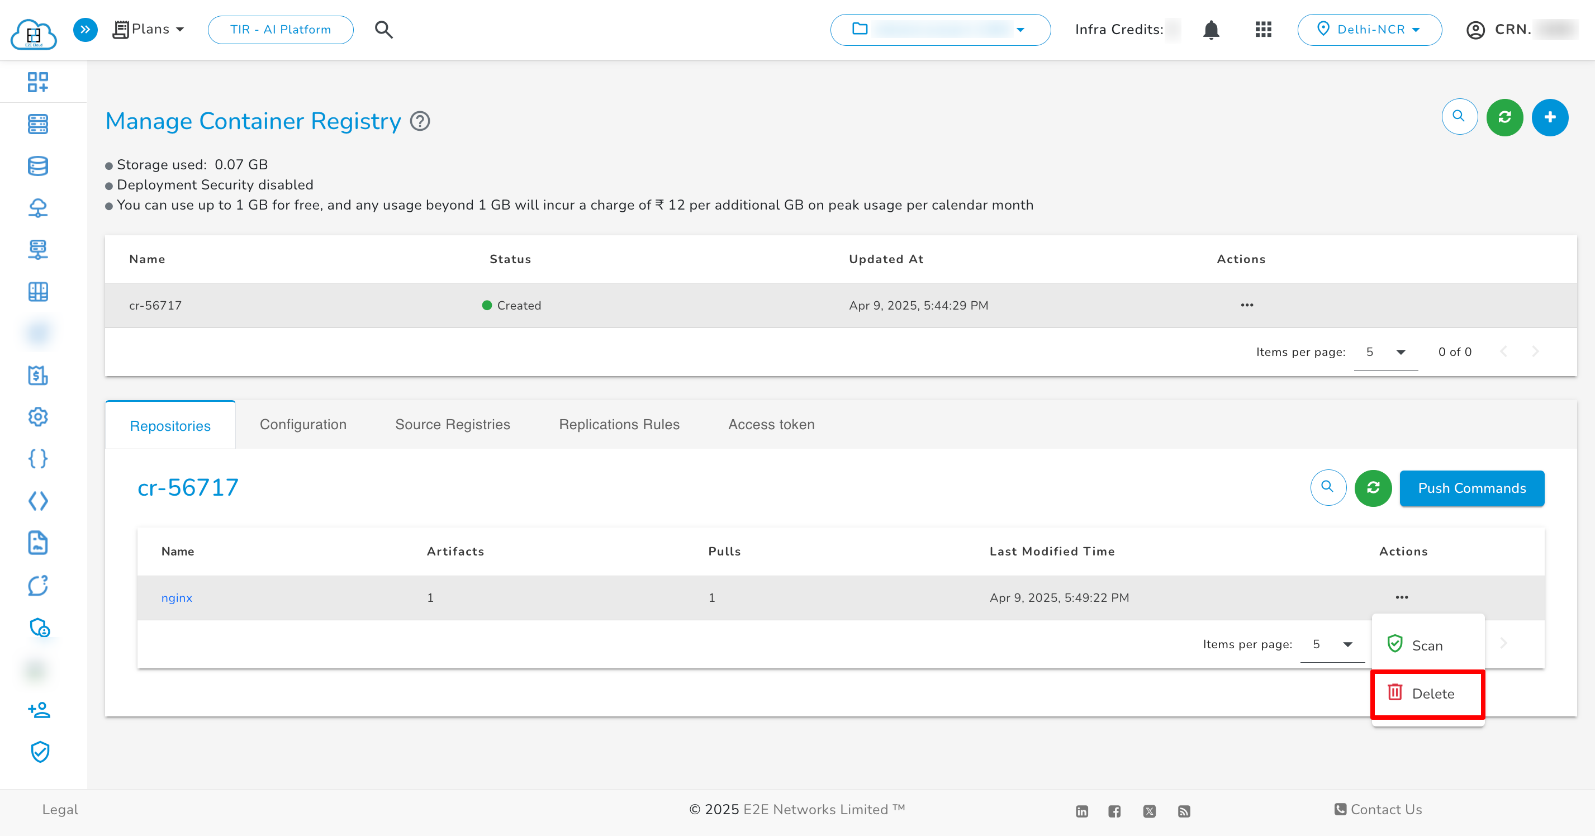Expand the sidebar with the double-arrow toggle
The image size is (1595, 836).
(x=85, y=29)
